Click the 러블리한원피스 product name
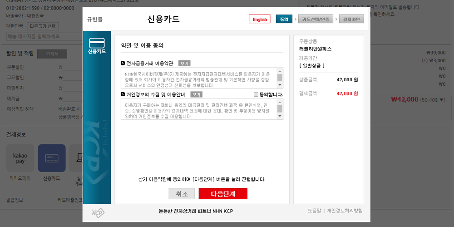This screenshot has height=227, width=454. [x=316, y=49]
